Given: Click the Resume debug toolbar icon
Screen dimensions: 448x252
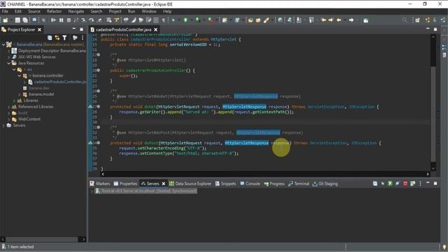Looking at the screenshot, I should (53, 20).
